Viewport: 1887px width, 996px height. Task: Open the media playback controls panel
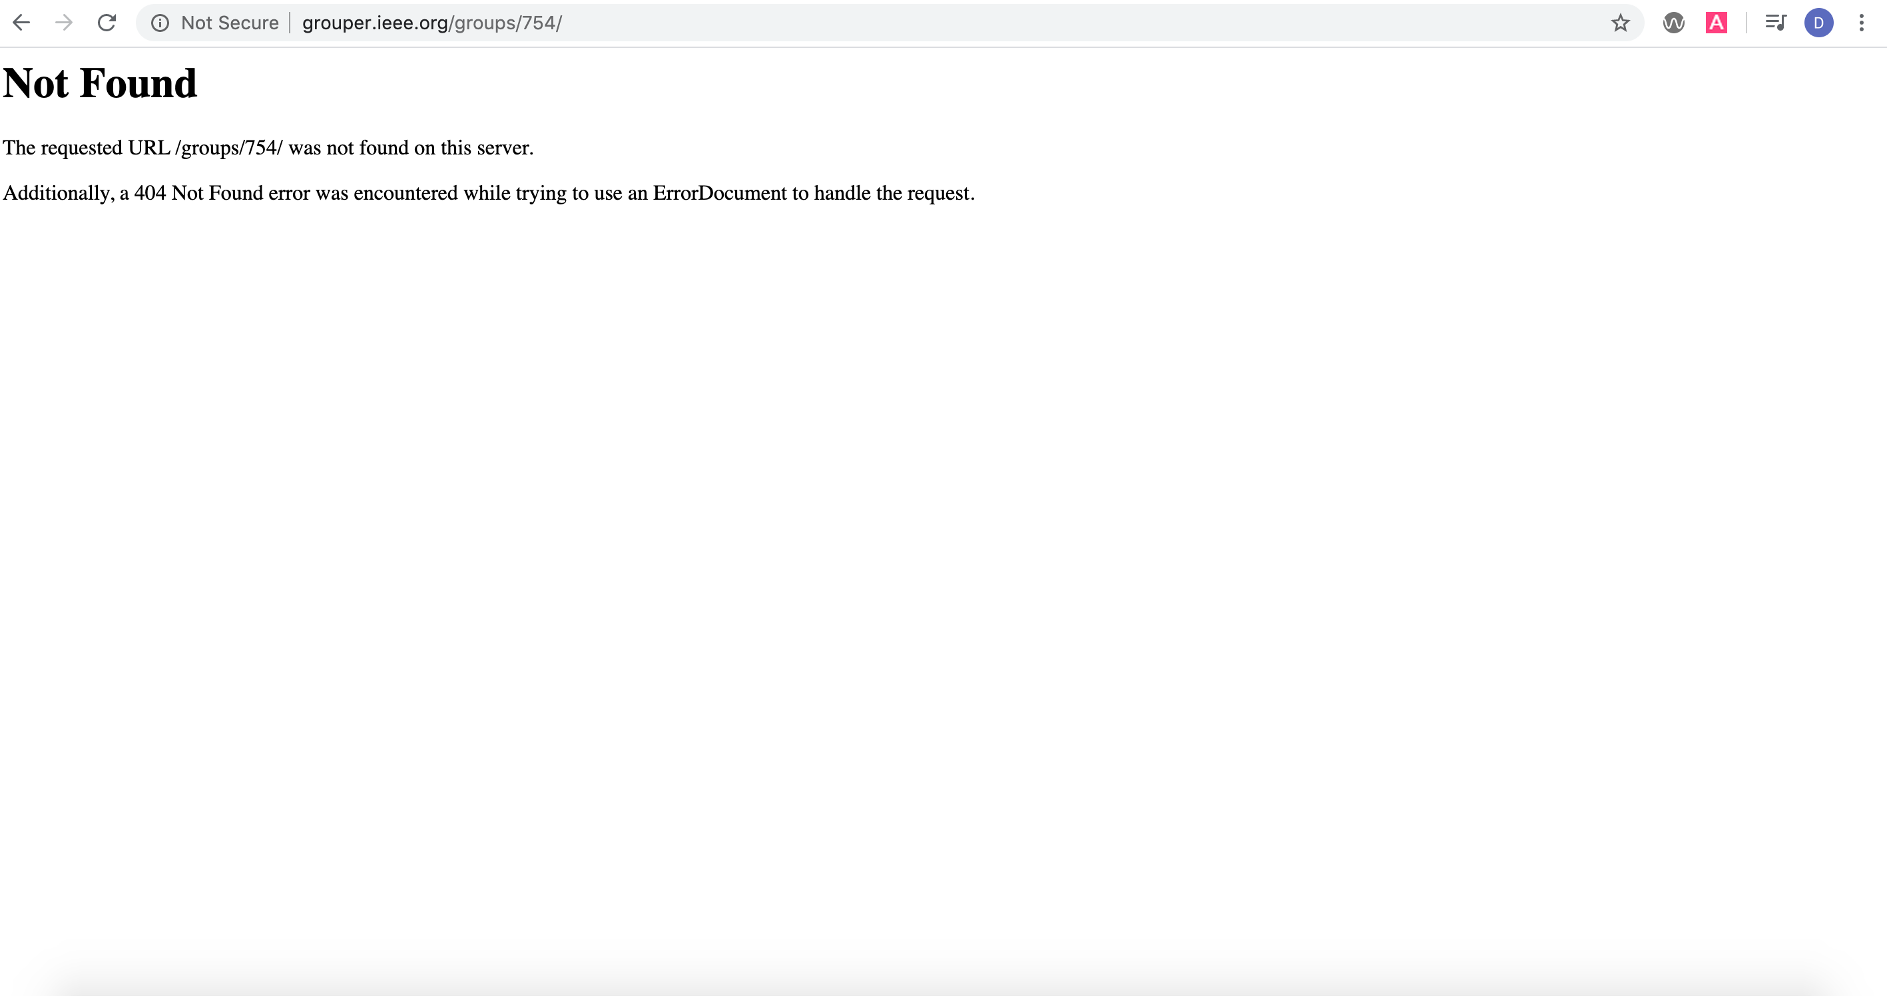click(x=1776, y=23)
